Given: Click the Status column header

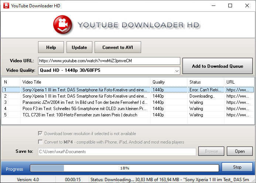Looking at the screenshot, I should [205, 82].
